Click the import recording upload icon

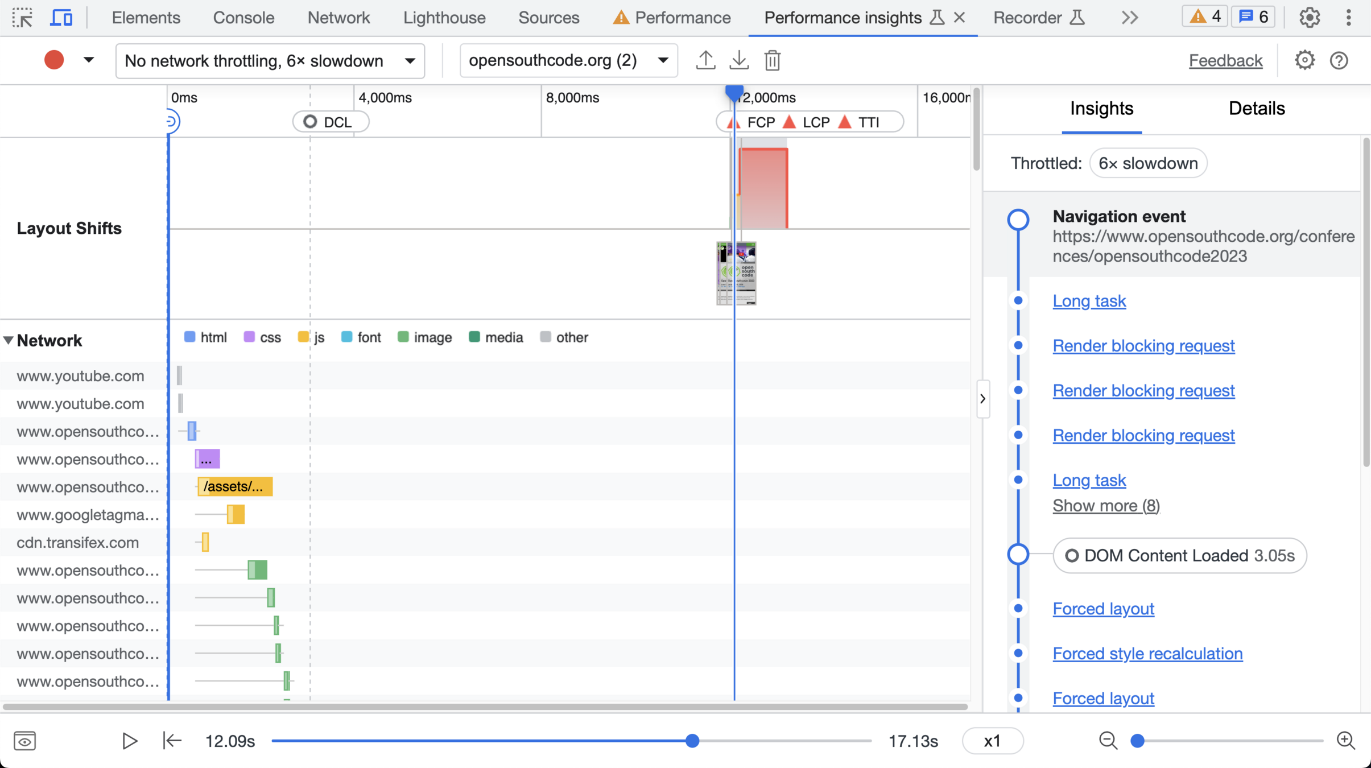click(705, 60)
